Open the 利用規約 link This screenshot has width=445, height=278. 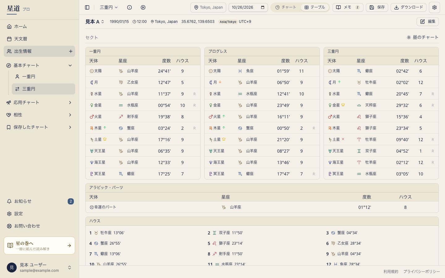point(391,272)
